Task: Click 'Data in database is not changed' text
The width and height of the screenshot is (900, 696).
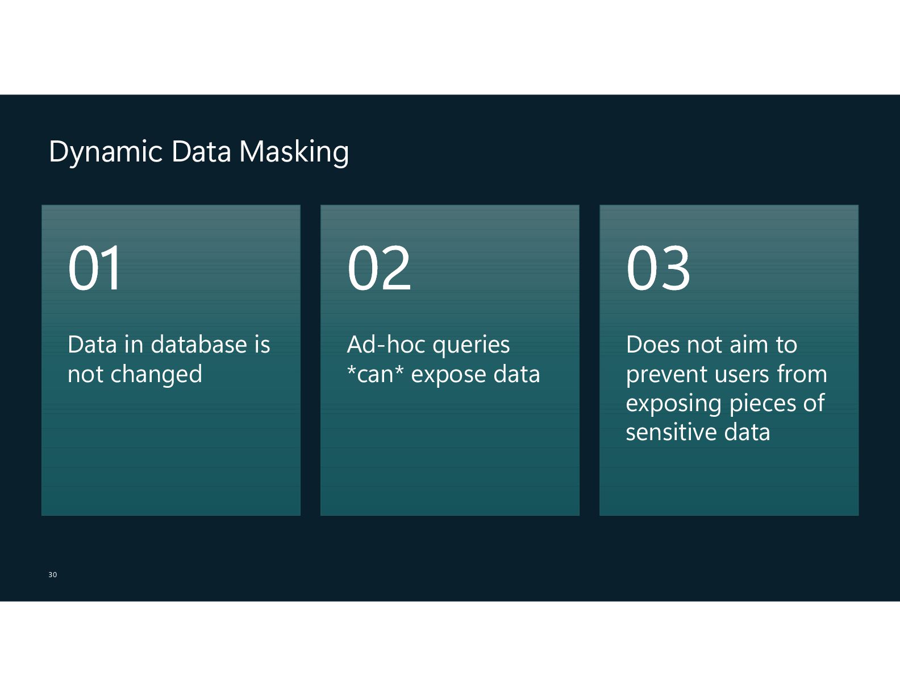Action: (x=169, y=359)
